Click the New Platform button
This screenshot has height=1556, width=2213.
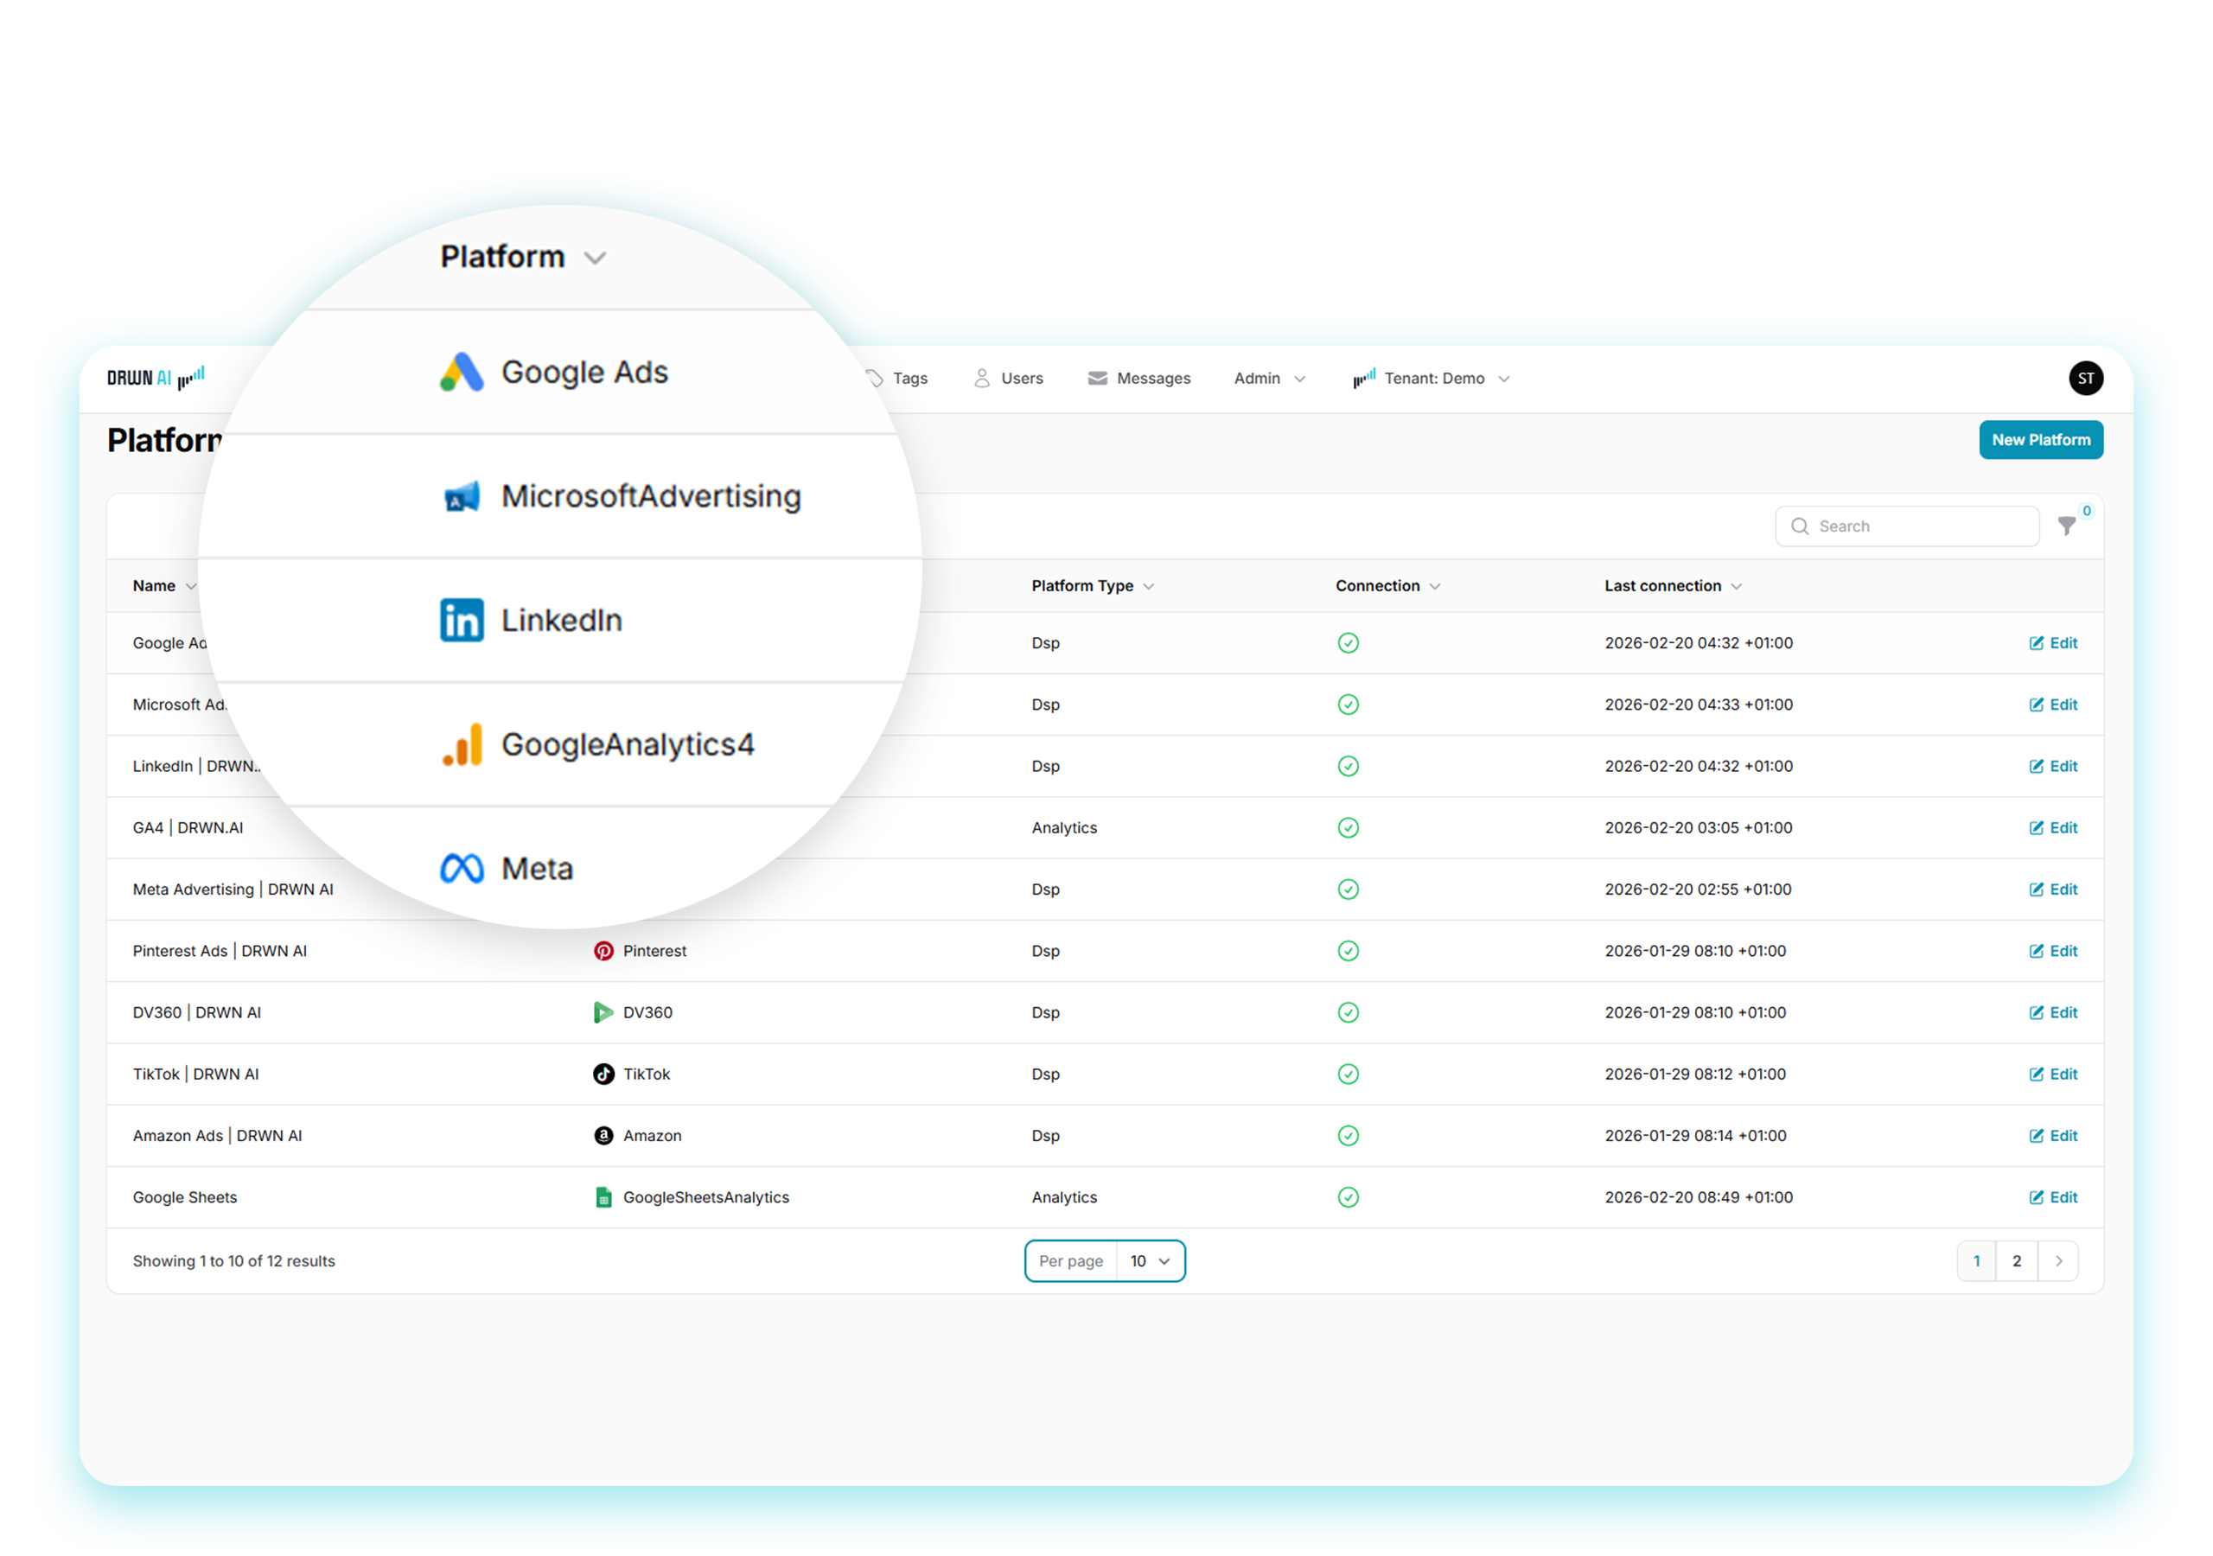[x=2040, y=440]
